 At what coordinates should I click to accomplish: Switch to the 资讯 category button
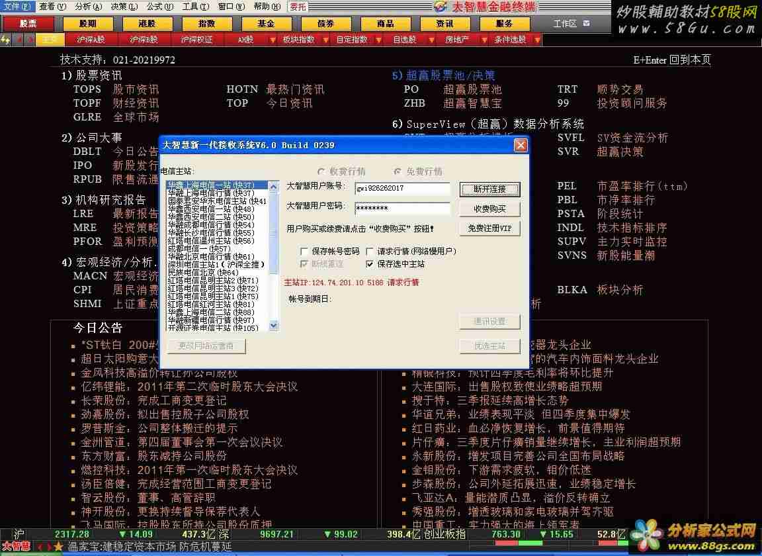[x=444, y=23]
